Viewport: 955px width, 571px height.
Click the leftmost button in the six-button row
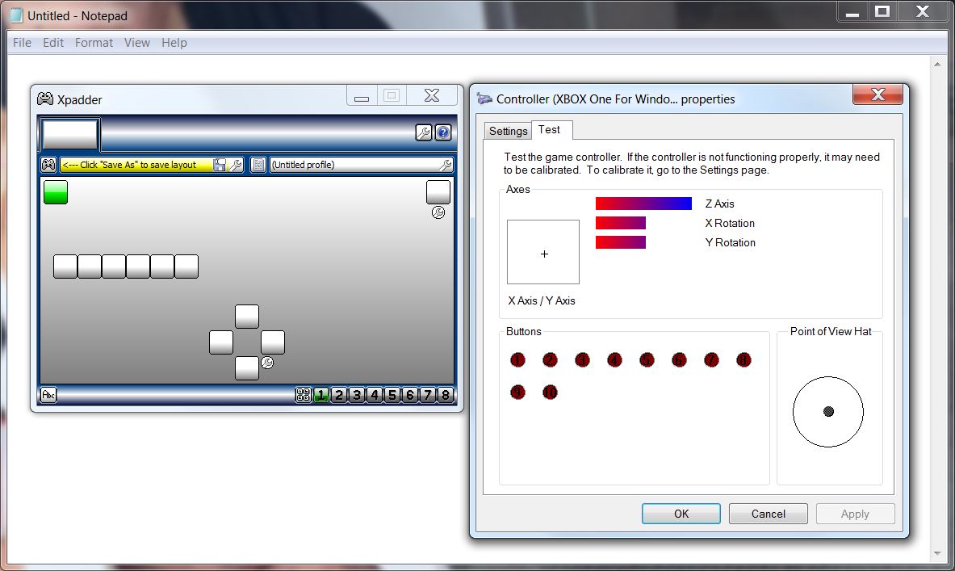tap(65, 267)
